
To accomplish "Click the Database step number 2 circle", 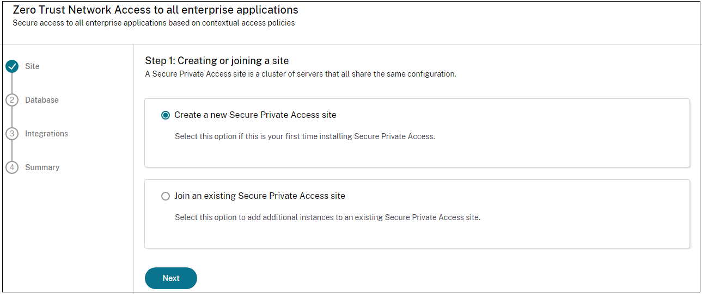I will (12, 100).
